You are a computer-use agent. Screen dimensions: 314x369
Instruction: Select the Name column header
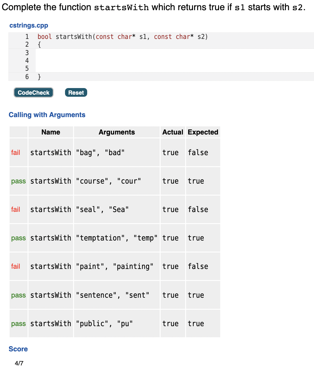click(50, 132)
